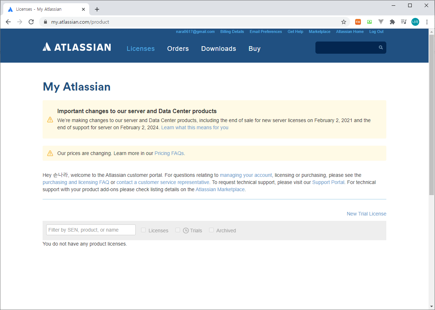View site info via padlock icon
This screenshot has height=310, width=435.
click(45, 22)
